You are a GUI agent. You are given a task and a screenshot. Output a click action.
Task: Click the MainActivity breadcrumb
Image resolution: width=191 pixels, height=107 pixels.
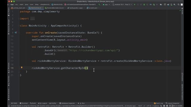click(x=57, y=4)
